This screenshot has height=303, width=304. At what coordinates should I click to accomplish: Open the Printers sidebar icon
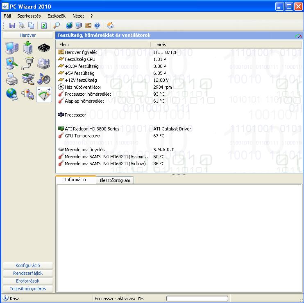[x=12, y=79]
